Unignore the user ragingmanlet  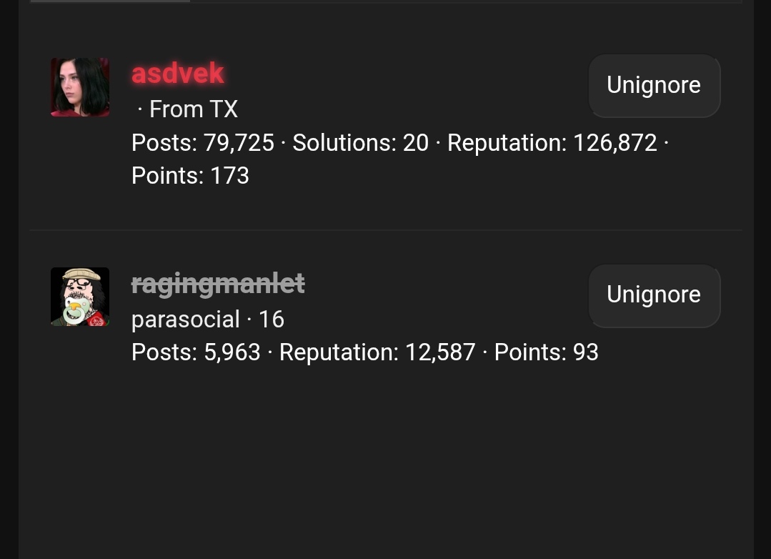[653, 295]
